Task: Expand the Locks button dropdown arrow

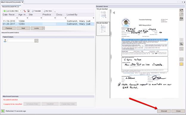Action: tap(43, 28)
